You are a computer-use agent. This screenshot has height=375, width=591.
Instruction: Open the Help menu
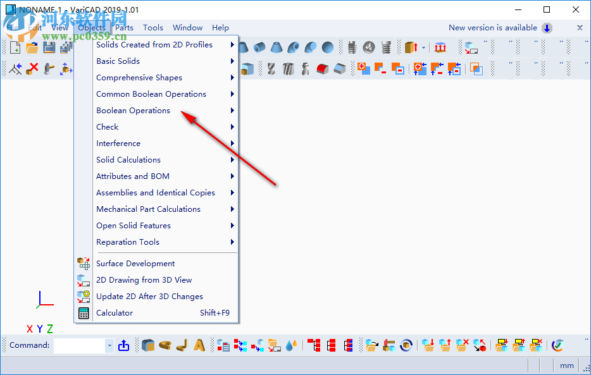220,27
